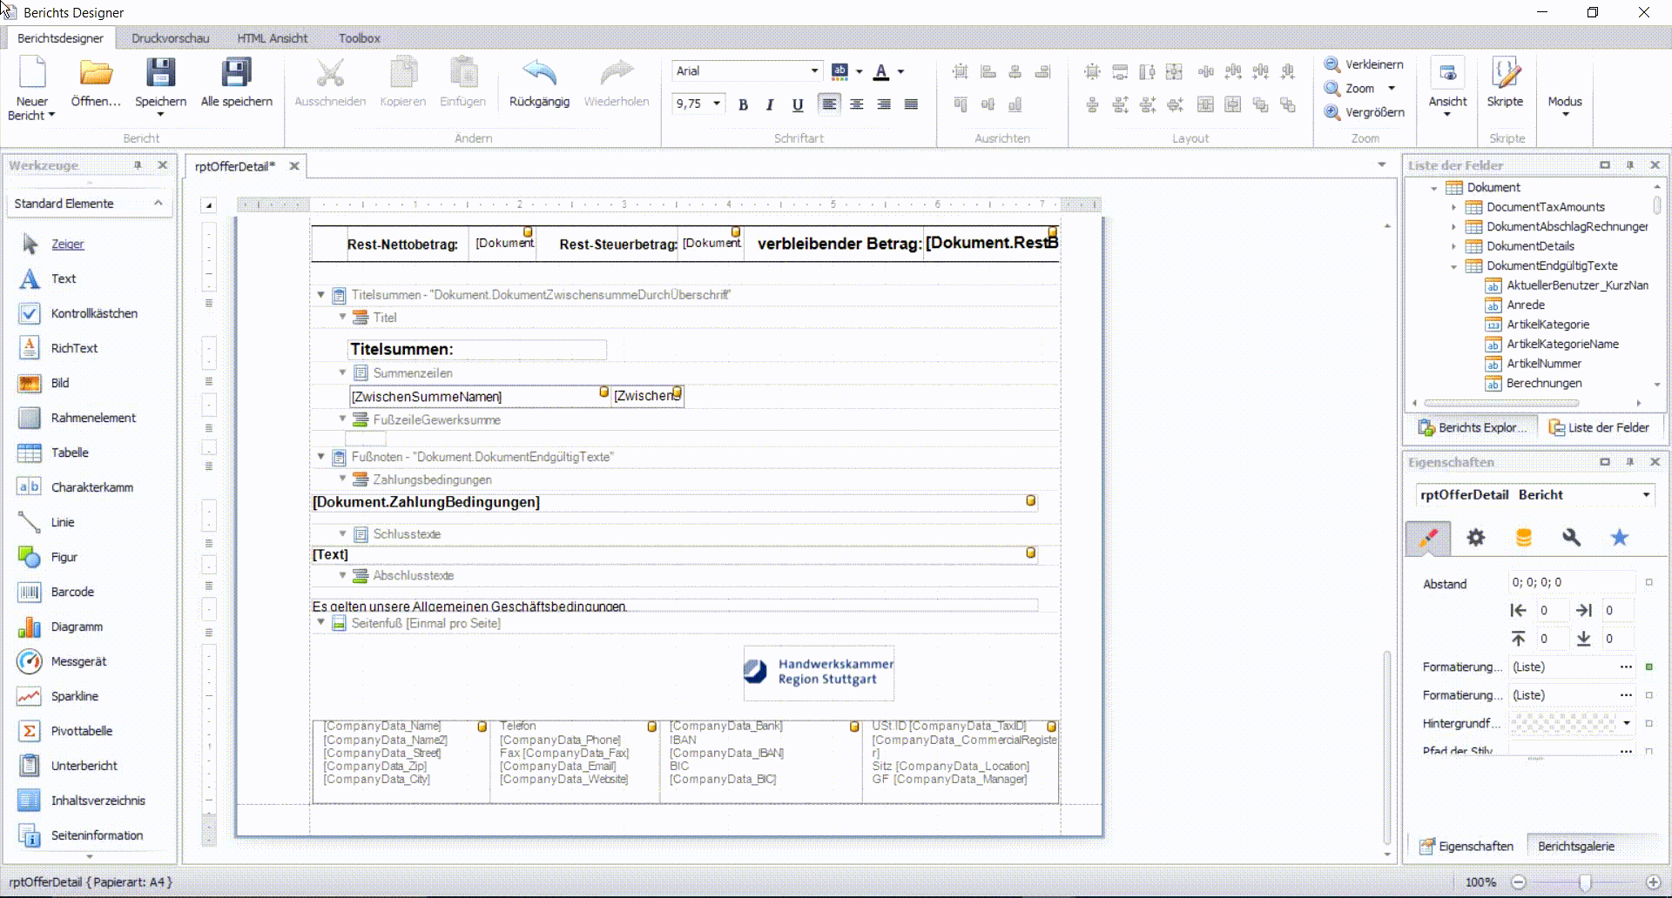Click the Speichern save icon
The height and width of the screenshot is (898, 1672).
[160, 73]
